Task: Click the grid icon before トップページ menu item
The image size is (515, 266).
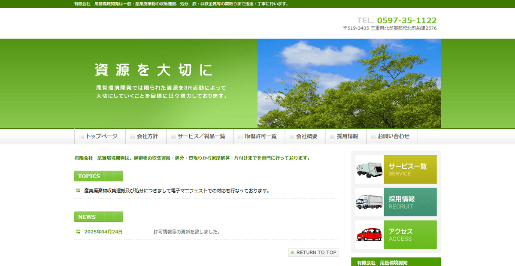Action: tap(81, 136)
